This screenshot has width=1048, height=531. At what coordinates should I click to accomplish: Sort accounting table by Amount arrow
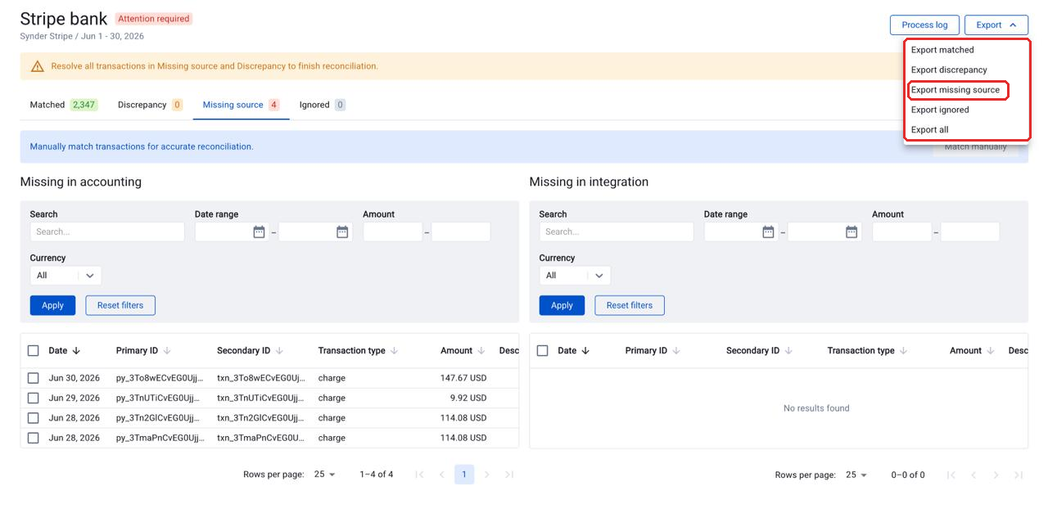click(x=481, y=351)
